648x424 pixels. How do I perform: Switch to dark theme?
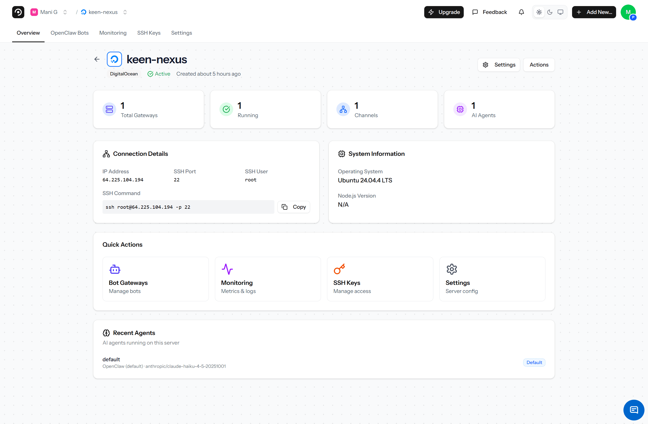[550, 12]
